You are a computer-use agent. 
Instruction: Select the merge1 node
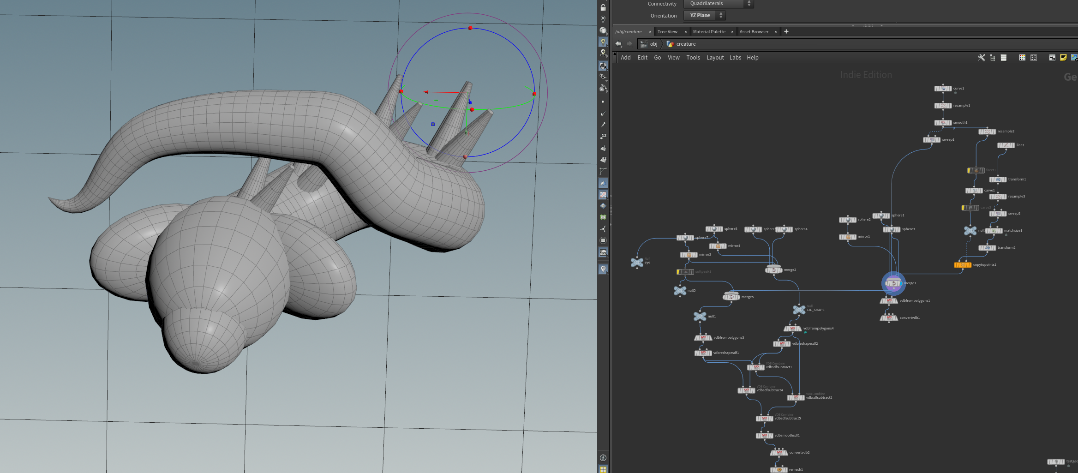click(893, 283)
